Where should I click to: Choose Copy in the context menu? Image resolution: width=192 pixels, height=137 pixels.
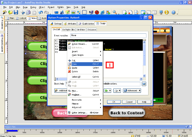(x=75, y=64)
